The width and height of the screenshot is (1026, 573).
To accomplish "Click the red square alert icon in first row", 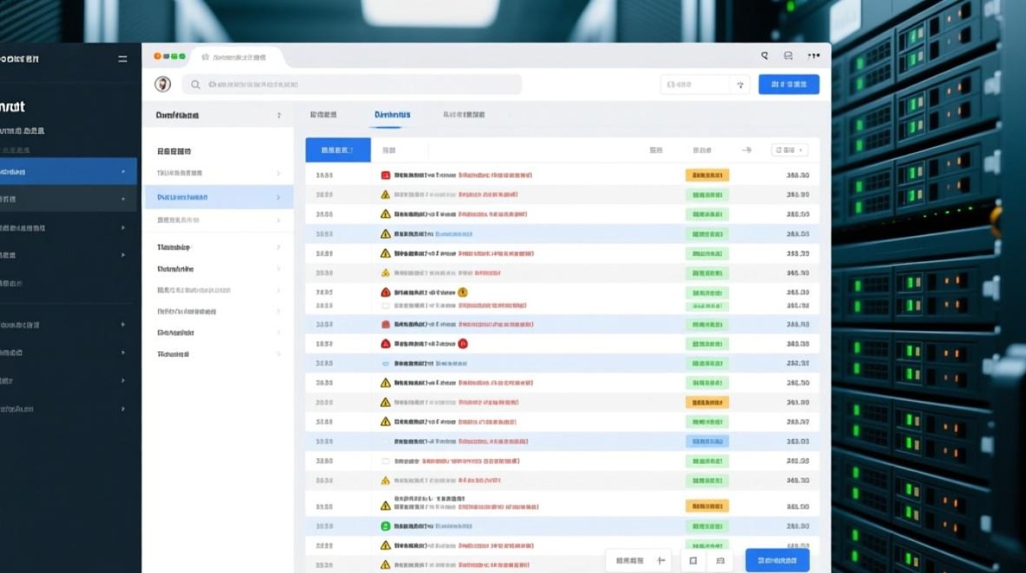I will [386, 175].
